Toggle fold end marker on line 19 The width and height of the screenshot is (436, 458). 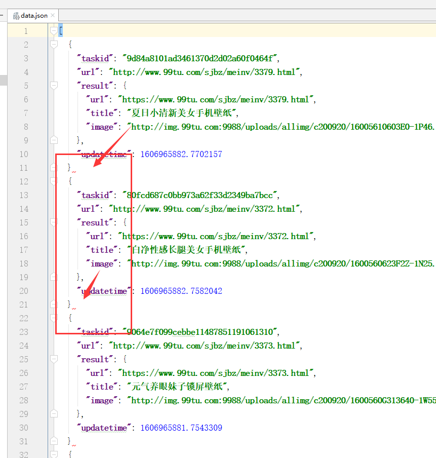click(x=54, y=277)
